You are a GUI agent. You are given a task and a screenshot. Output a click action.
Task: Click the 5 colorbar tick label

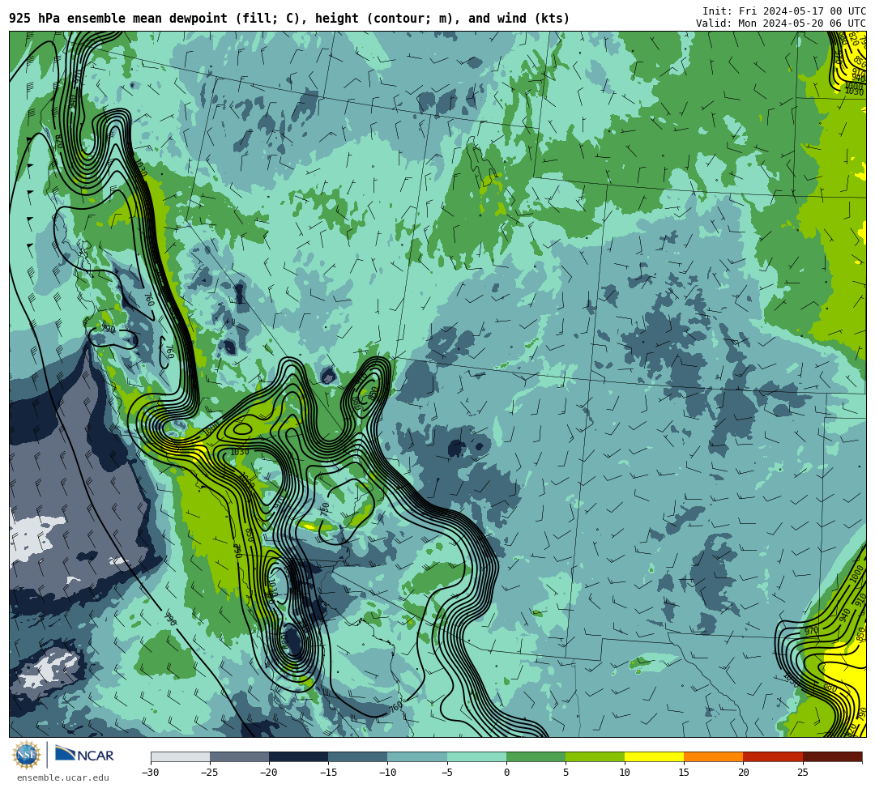pyautogui.click(x=566, y=773)
